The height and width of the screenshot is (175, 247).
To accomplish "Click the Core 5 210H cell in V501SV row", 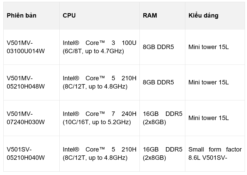I will coord(99,154).
